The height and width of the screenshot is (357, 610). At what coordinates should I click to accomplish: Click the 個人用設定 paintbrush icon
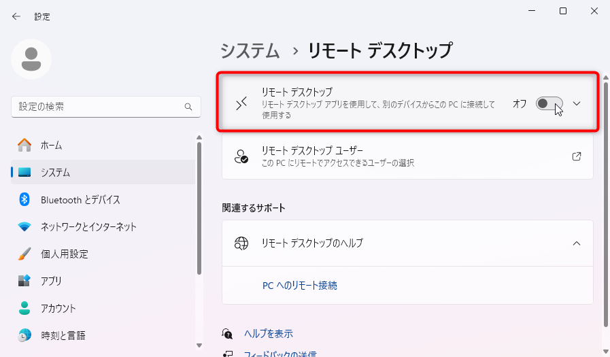(x=24, y=254)
